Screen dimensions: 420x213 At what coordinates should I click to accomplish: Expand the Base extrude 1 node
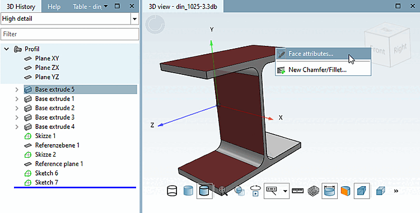17,99
